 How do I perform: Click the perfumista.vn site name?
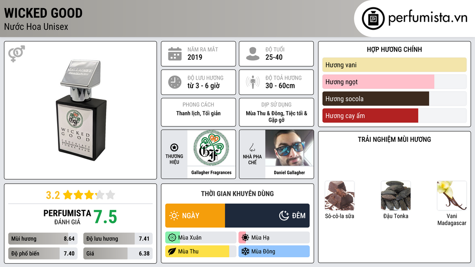pos(428,18)
